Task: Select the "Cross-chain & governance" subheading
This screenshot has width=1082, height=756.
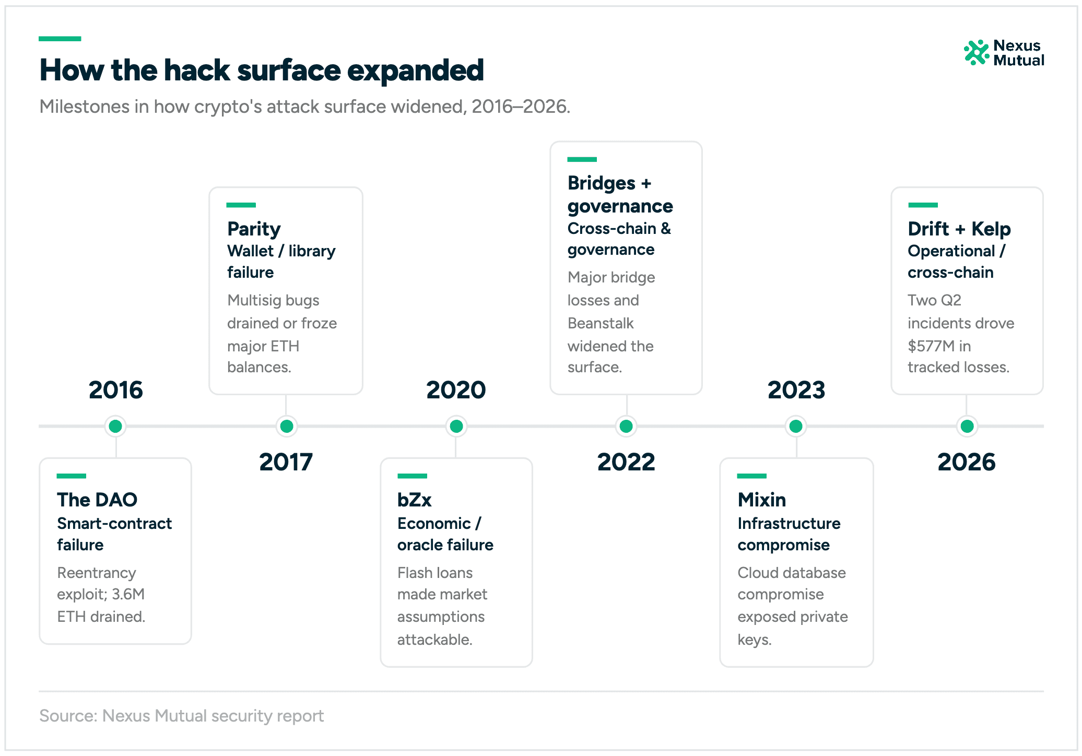Action: (x=619, y=239)
